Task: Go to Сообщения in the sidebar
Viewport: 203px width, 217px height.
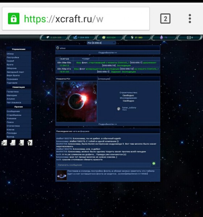Action: coord(13,111)
